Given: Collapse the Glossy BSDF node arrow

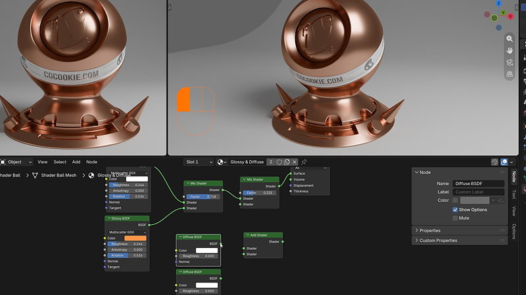Looking at the screenshot, I should coord(108,218).
